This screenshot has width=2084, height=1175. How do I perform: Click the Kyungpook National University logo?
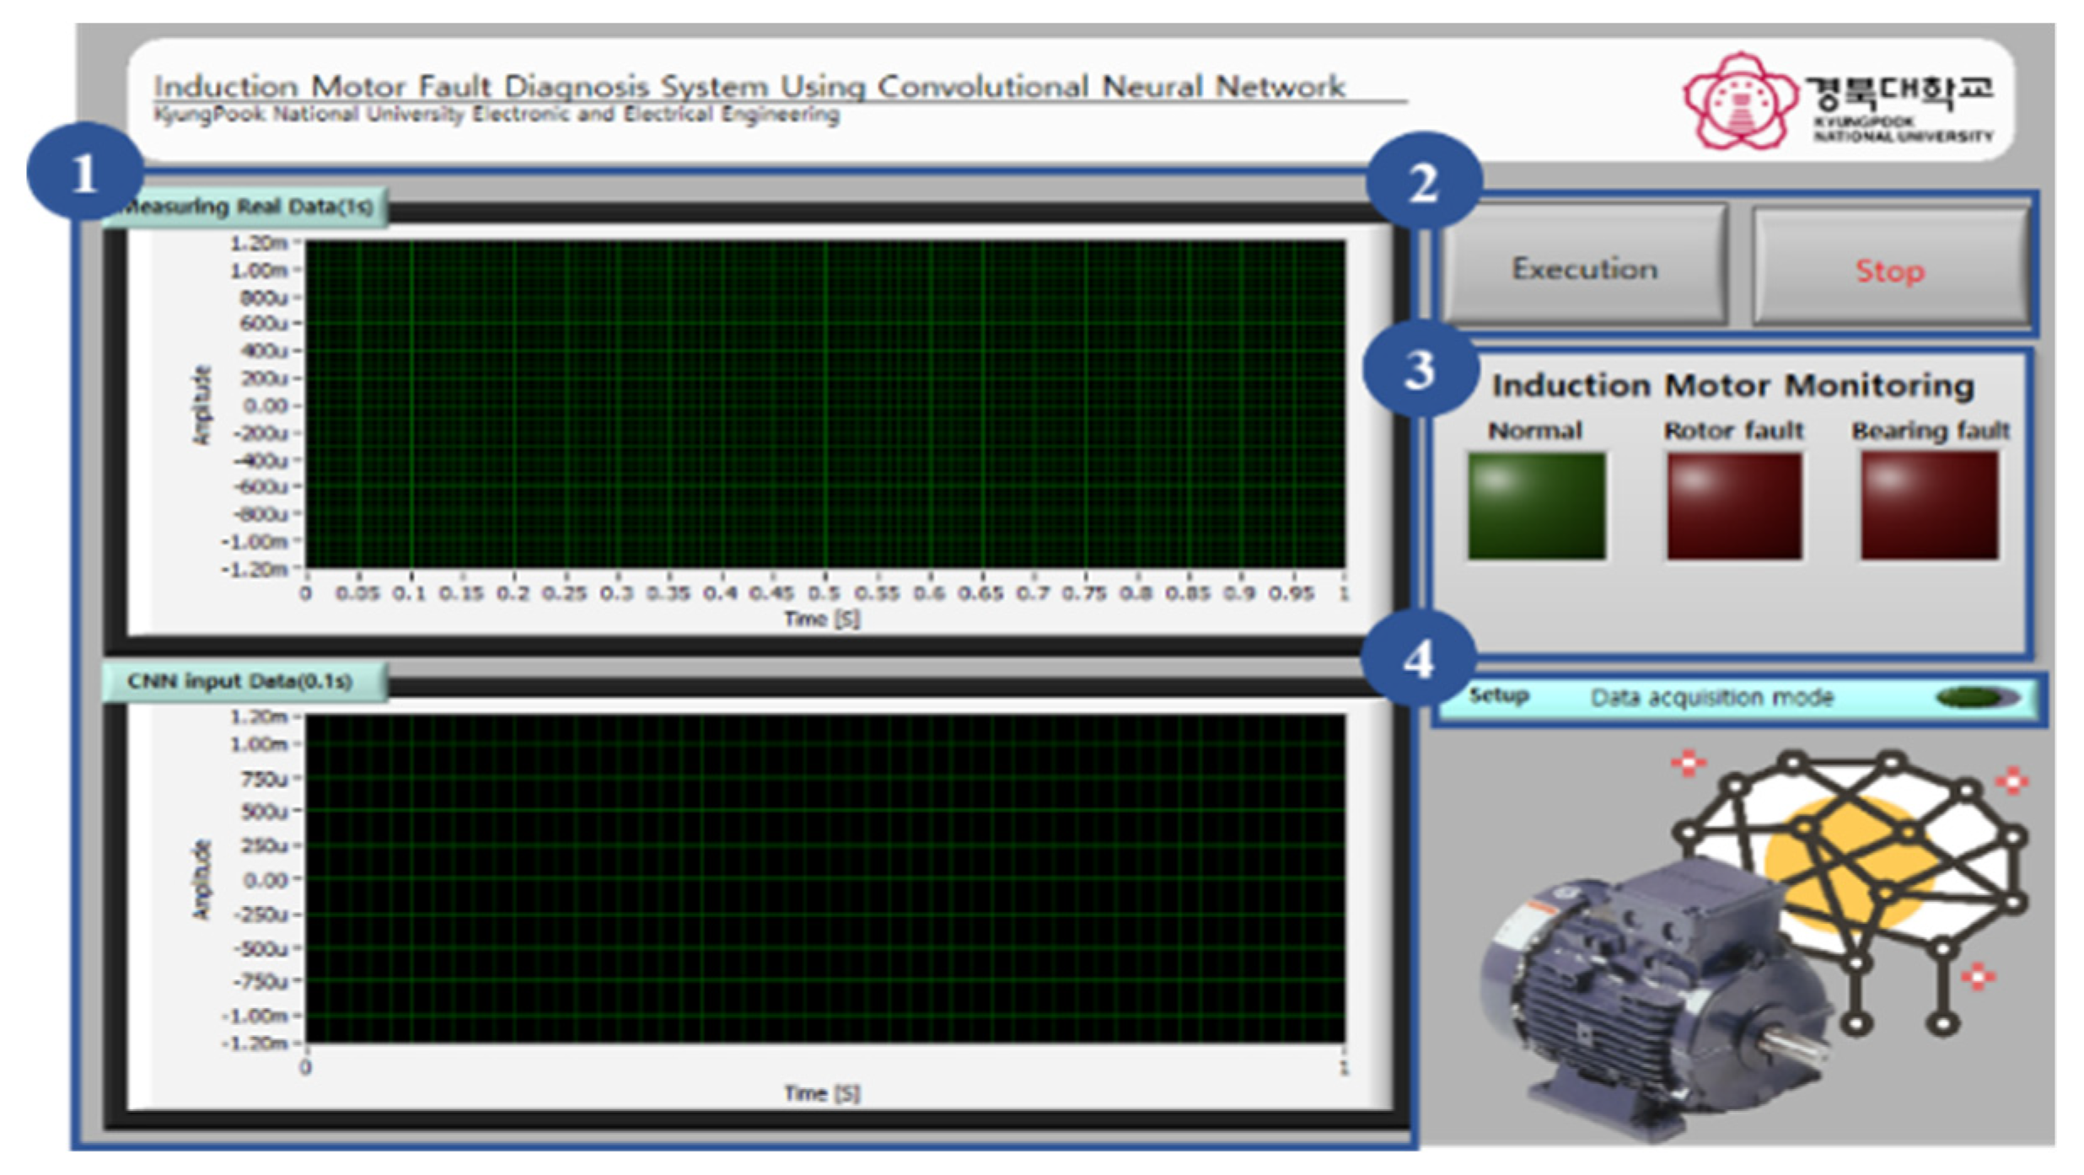pyautogui.click(x=1838, y=100)
